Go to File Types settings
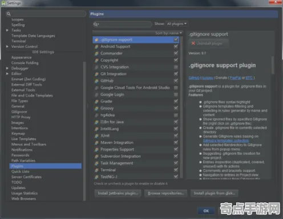The image size is (283, 219). tap(19, 101)
